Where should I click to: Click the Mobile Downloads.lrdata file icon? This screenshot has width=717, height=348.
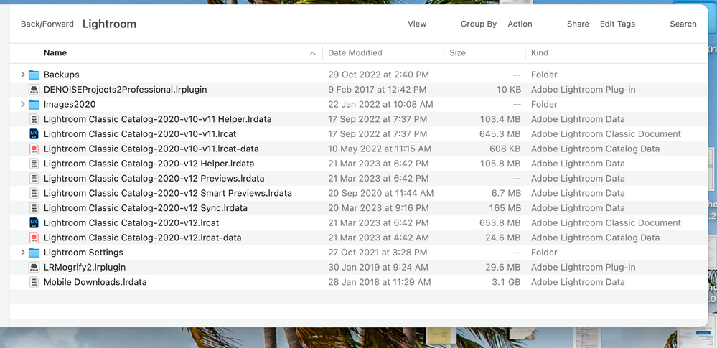point(34,282)
